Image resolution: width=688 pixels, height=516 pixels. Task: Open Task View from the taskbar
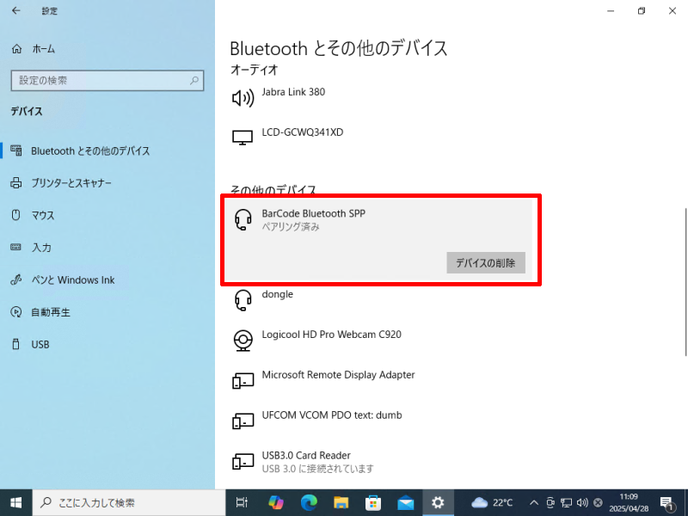(x=242, y=503)
